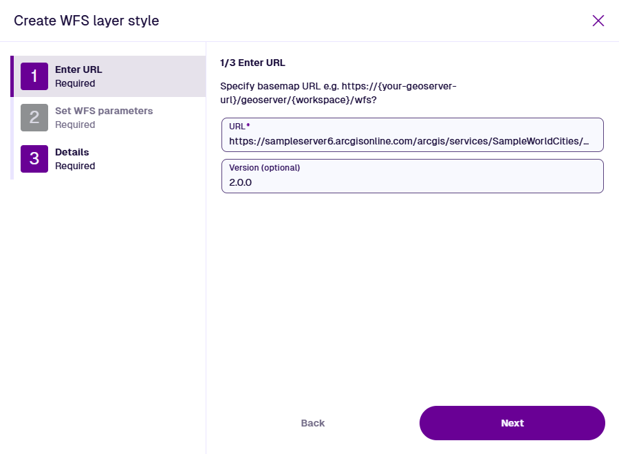Go to the Set WFS parameters step

pos(104,111)
